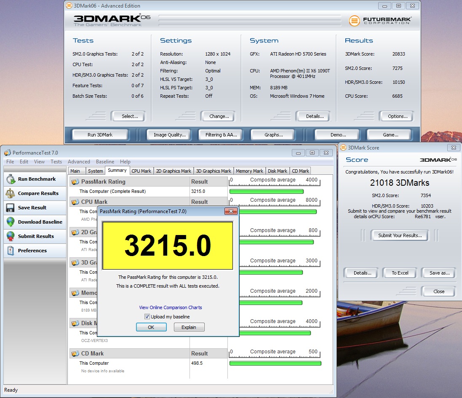Click the Futuremark Corporation logo
This screenshot has width=462, height=398.
tap(380, 21)
